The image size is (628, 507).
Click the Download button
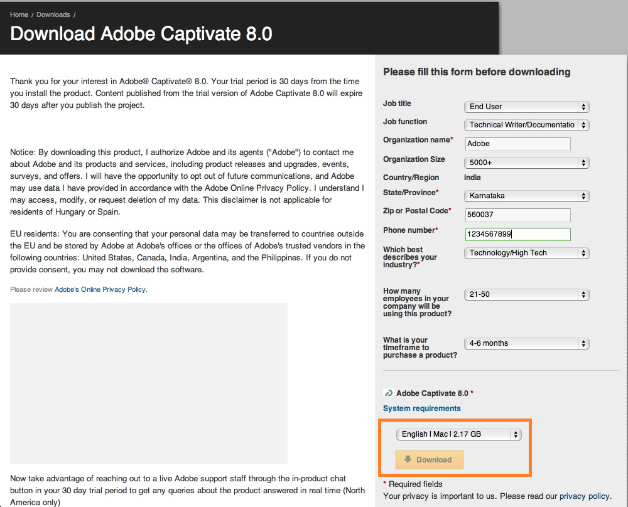pyautogui.click(x=429, y=460)
